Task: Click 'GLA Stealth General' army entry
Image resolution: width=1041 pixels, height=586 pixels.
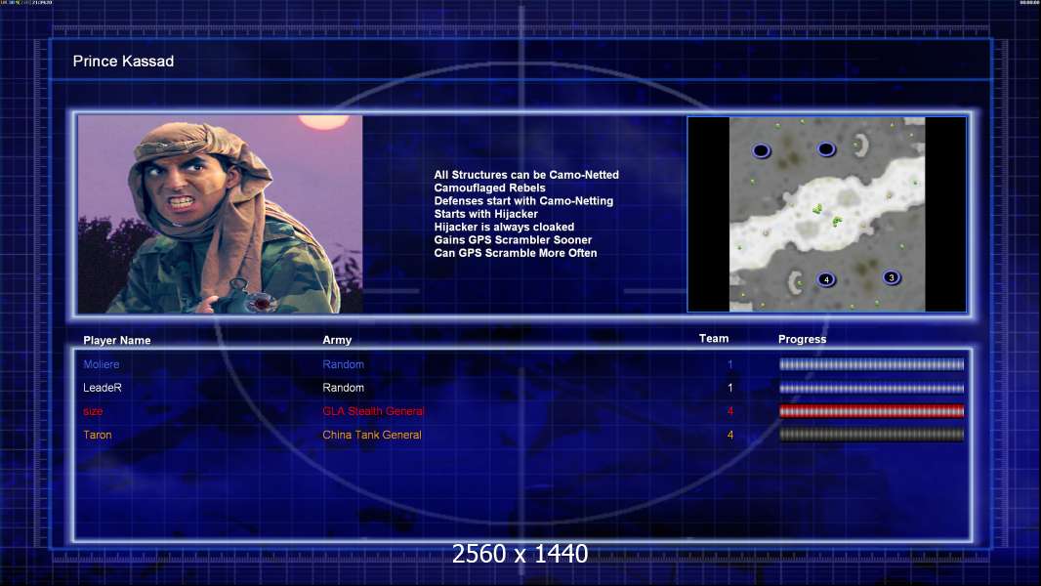Action: click(x=373, y=411)
